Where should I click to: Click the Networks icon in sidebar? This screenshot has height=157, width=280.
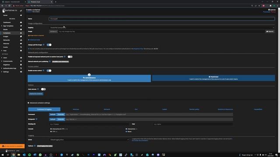(x=21, y=40)
